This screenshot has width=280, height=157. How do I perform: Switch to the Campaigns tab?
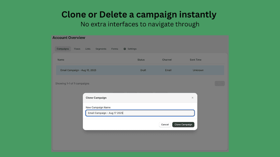click(63, 49)
